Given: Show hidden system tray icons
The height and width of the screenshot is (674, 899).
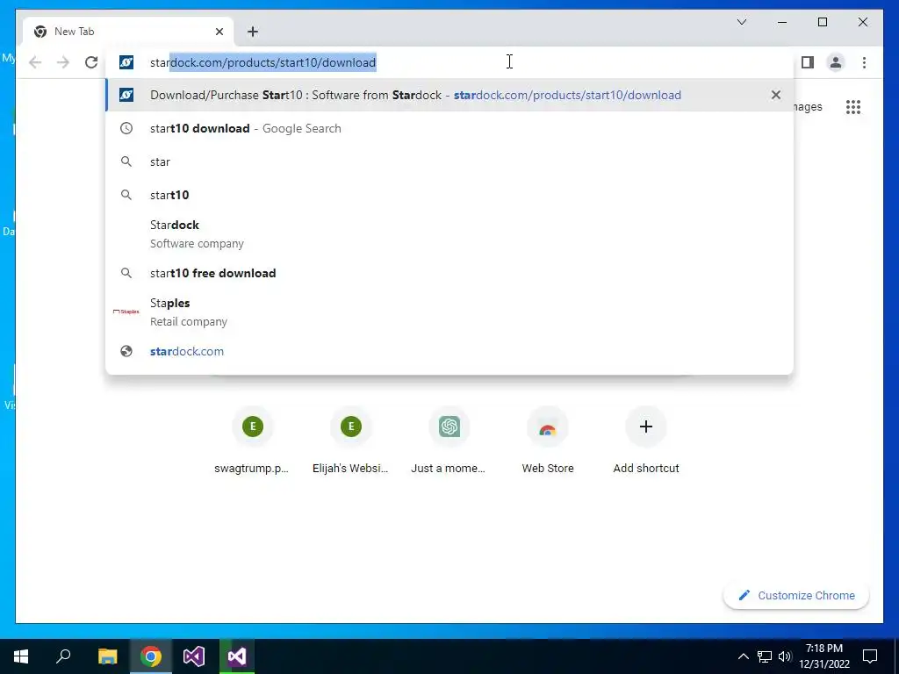Looking at the screenshot, I should 743,656.
